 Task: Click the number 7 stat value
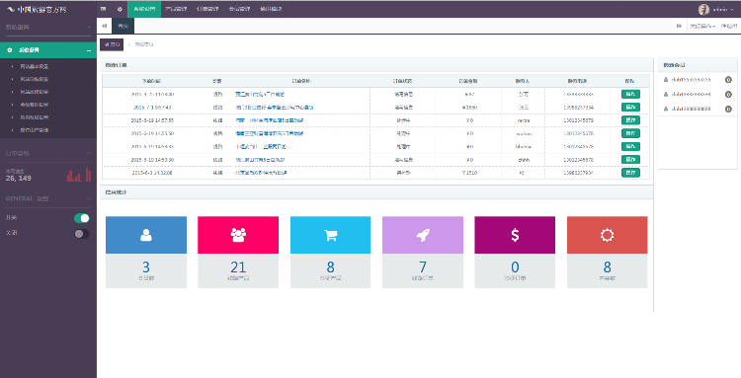(423, 267)
